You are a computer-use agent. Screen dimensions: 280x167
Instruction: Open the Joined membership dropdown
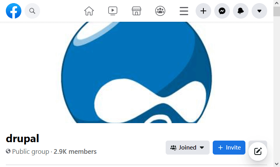(187, 148)
